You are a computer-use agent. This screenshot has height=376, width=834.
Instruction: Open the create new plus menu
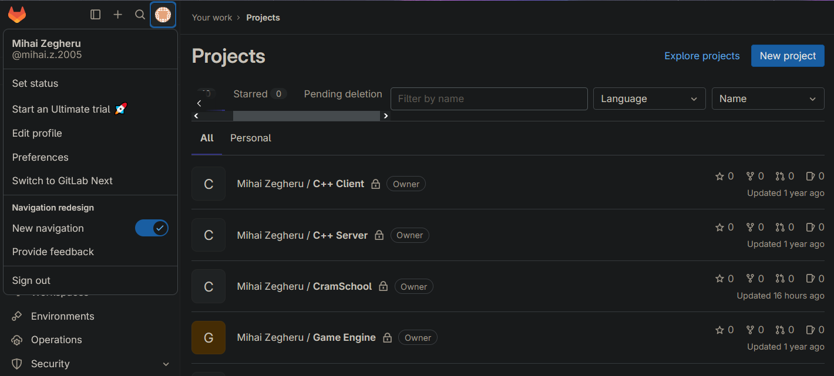coord(118,15)
